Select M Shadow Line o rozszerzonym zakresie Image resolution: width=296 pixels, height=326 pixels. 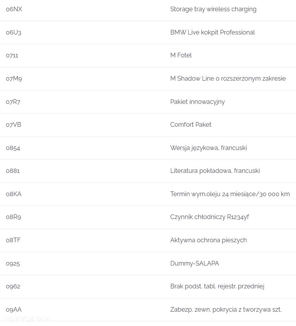(x=228, y=78)
